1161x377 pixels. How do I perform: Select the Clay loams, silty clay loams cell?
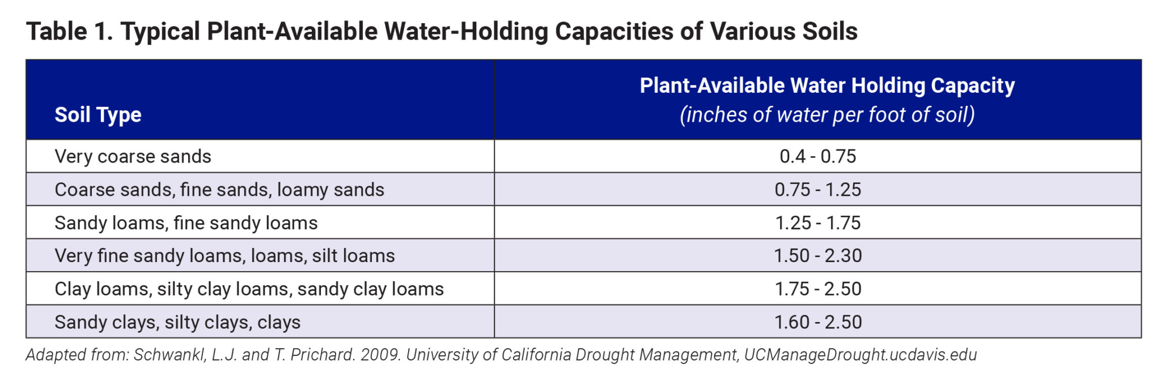[x=249, y=289]
